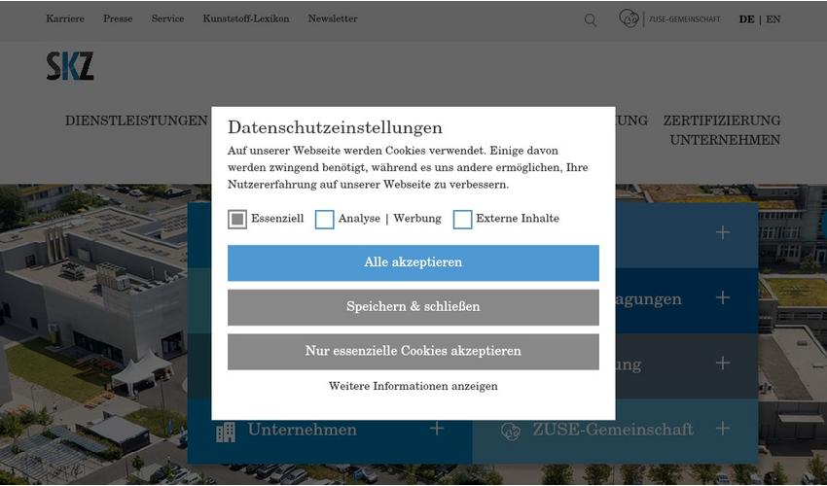Click Alle akzeptieren button
Image resolution: width=827 pixels, height=486 pixels.
coord(413,262)
